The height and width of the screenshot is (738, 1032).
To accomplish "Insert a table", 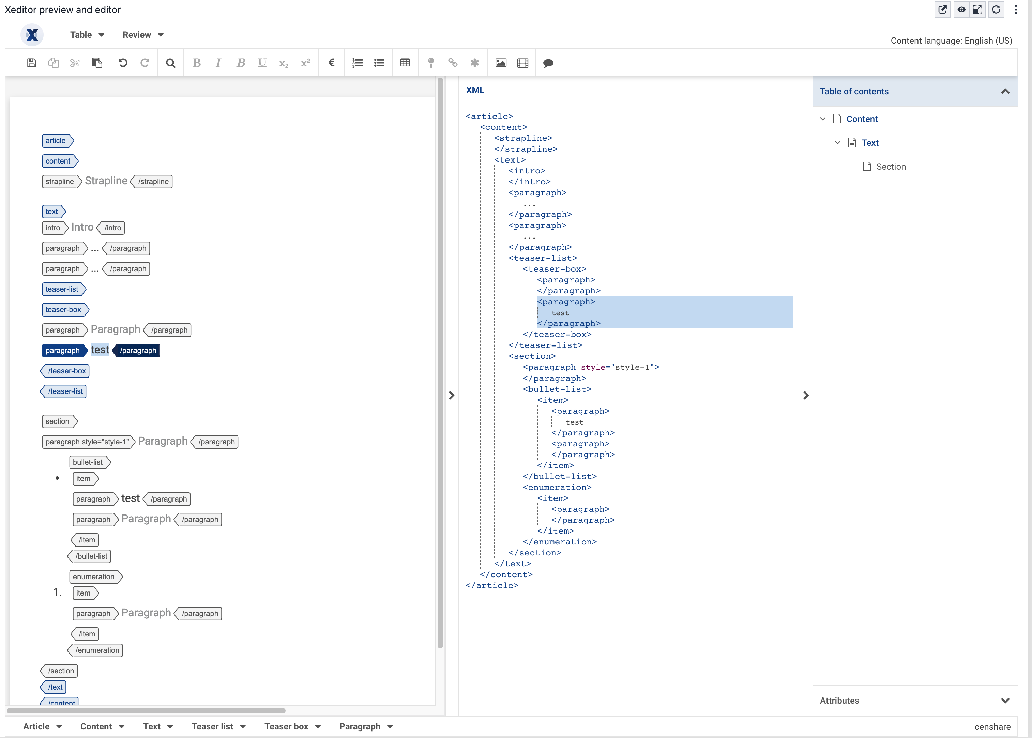I will tap(405, 63).
